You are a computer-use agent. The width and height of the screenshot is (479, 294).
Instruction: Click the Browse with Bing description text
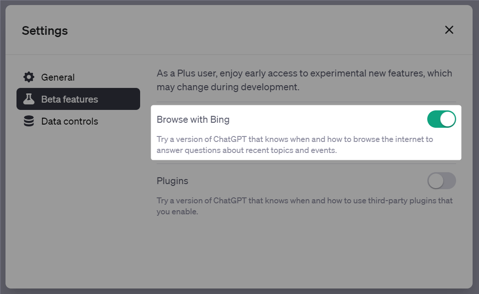(295, 145)
